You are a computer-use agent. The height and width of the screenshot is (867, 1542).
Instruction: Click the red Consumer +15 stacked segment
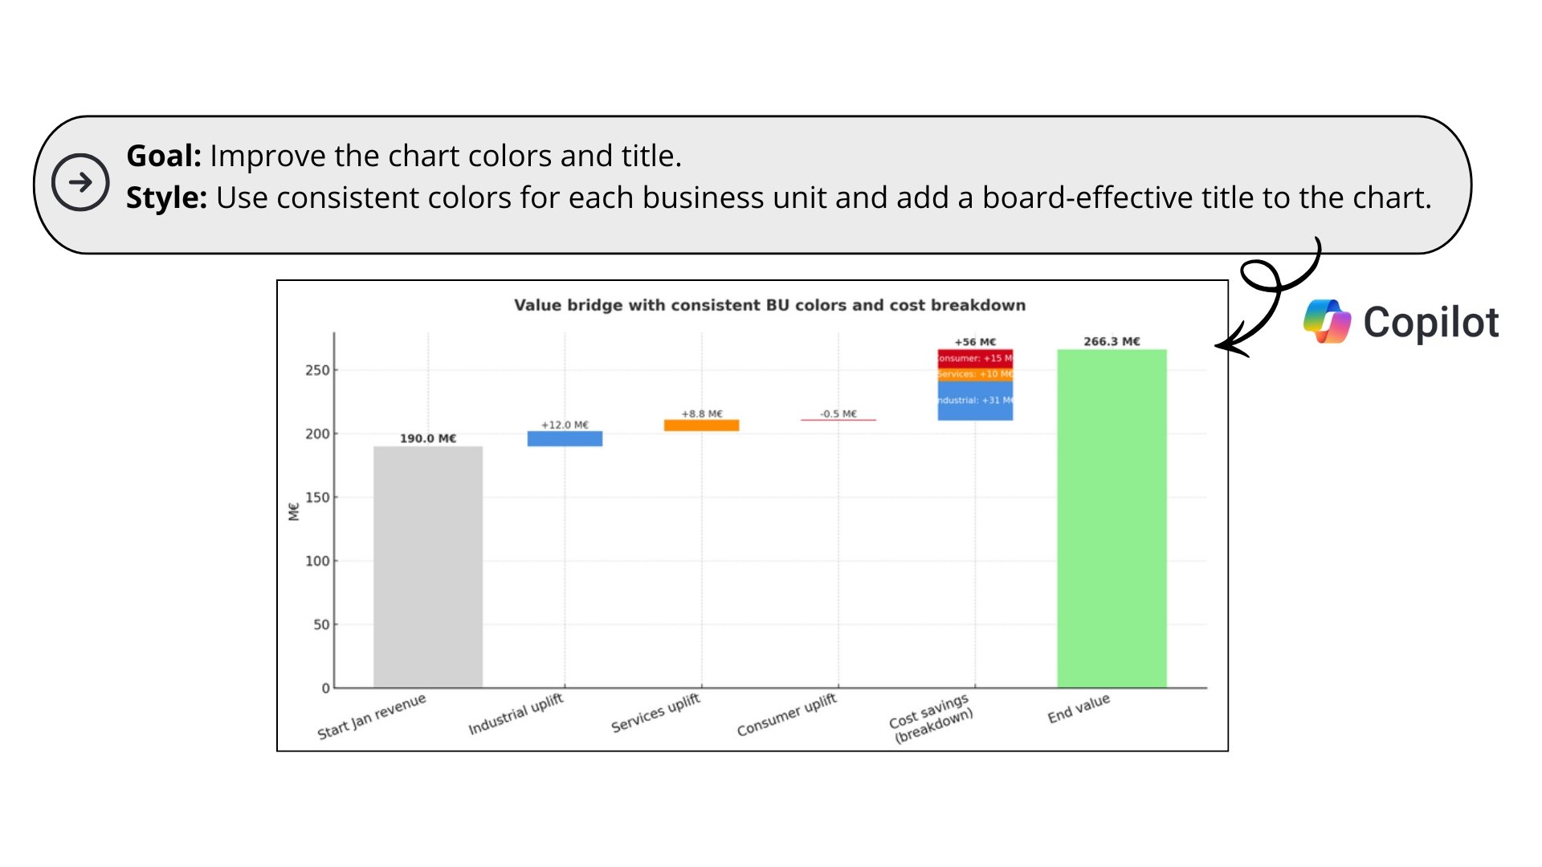(975, 358)
